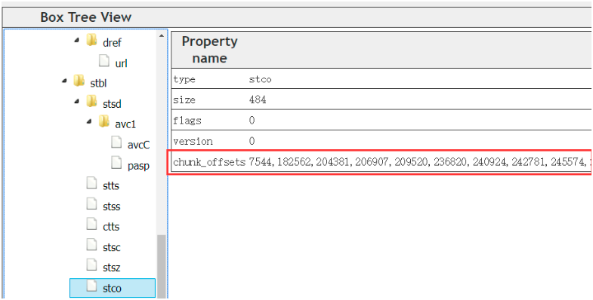The height and width of the screenshot is (300, 593).
Task: Click the flags property name cell
Action: pos(187,121)
